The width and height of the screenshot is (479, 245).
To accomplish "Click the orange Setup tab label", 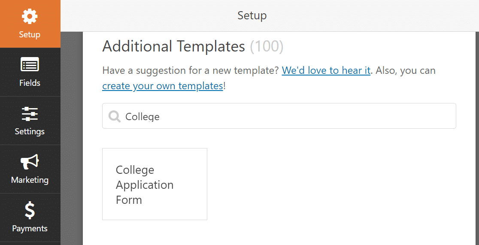I will [x=30, y=34].
